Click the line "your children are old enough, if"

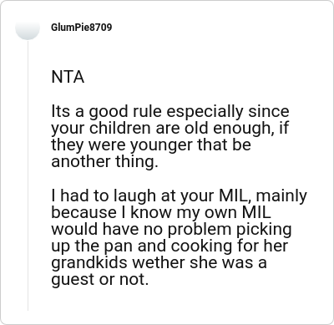click(x=170, y=129)
